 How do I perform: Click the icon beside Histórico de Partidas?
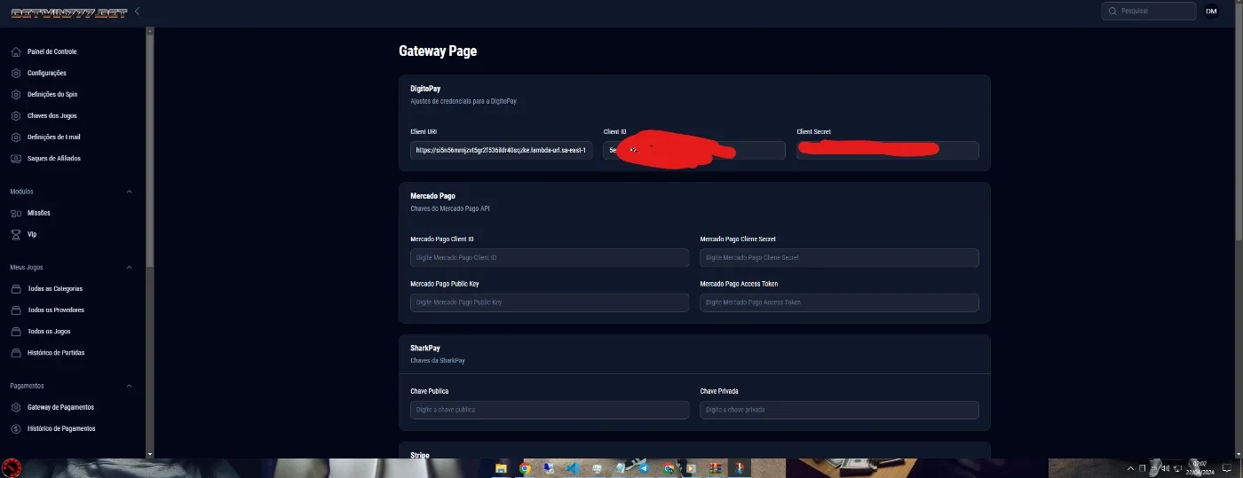[x=16, y=352]
